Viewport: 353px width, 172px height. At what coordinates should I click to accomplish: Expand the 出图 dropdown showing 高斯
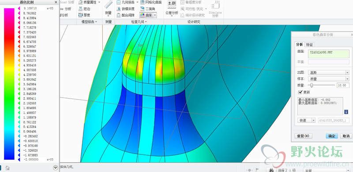[x=328, y=73]
